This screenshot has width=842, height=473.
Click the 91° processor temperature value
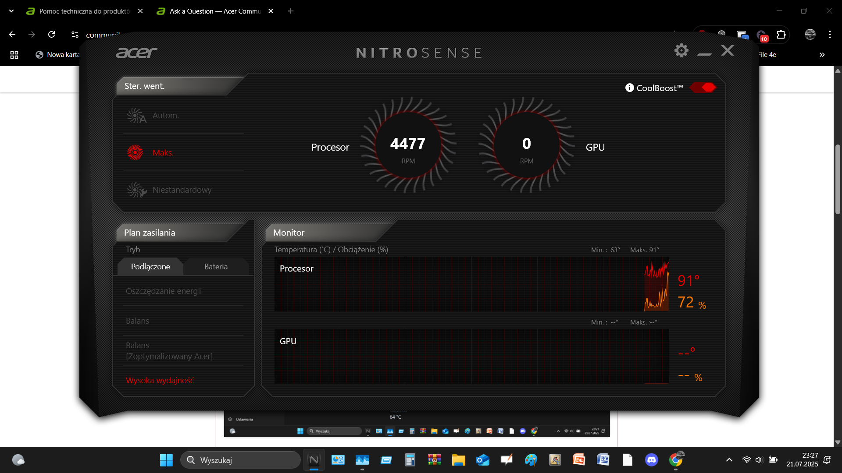(x=689, y=280)
